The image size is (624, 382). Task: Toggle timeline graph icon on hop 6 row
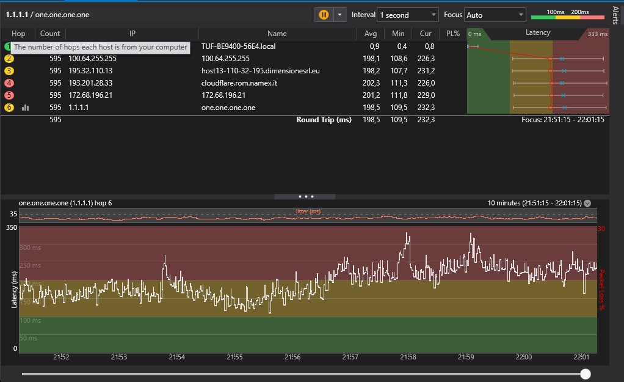26,108
